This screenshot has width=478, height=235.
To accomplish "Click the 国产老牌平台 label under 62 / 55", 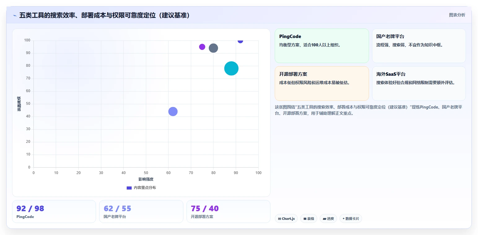I will 115,217.
